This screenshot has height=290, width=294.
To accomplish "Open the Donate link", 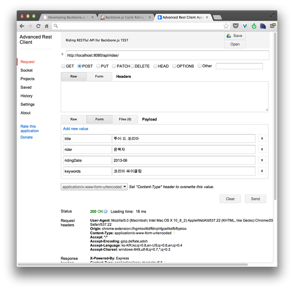I will tap(27, 137).
